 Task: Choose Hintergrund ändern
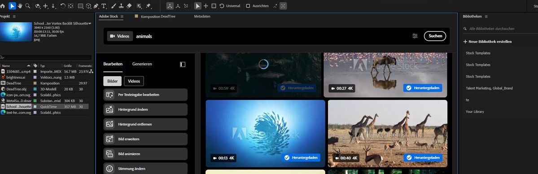[145, 109]
